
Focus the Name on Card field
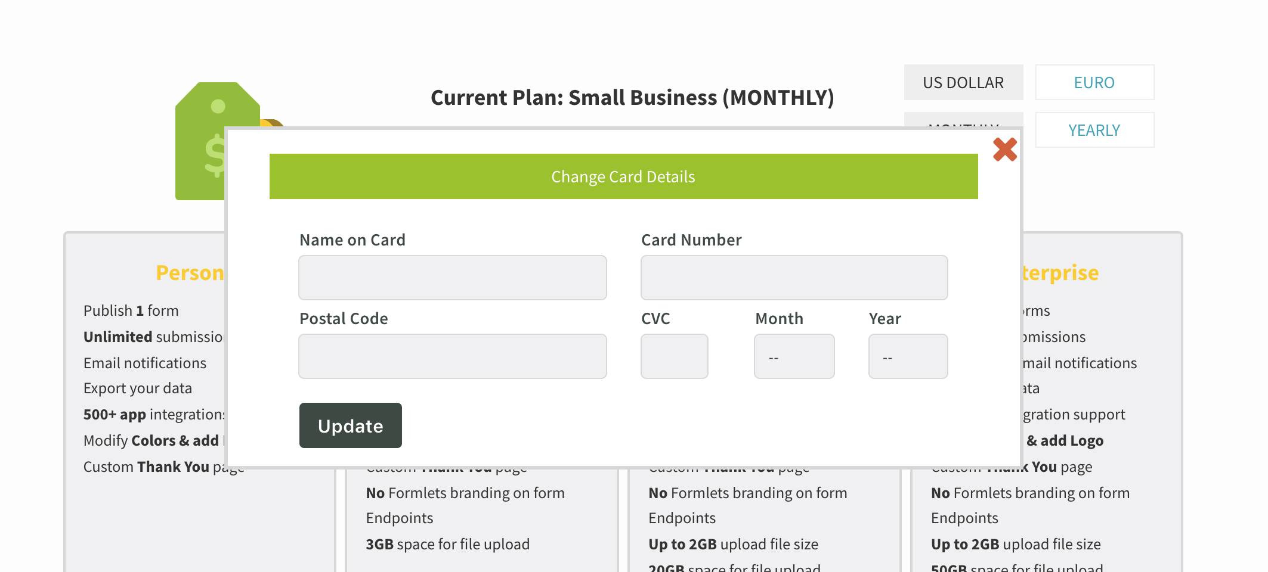(x=452, y=278)
